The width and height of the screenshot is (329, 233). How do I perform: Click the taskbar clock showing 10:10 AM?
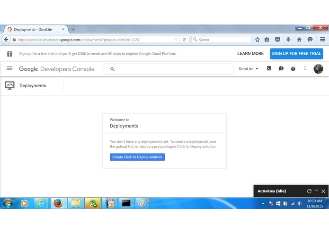point(314,203)
